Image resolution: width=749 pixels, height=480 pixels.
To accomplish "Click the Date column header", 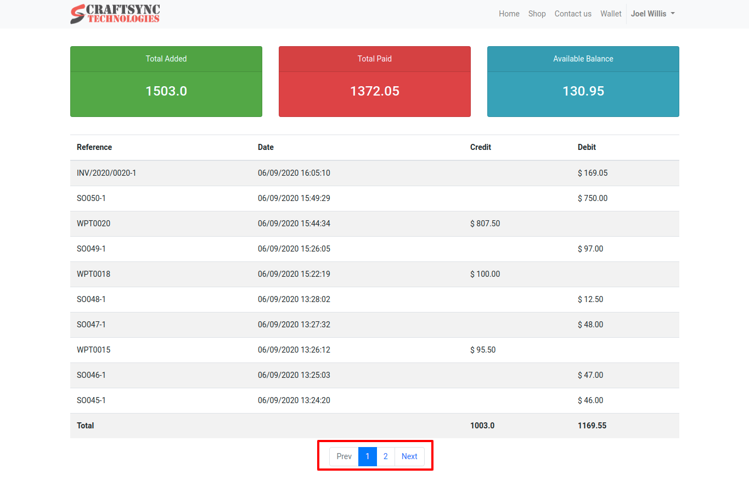I will (x=266, y=147).
